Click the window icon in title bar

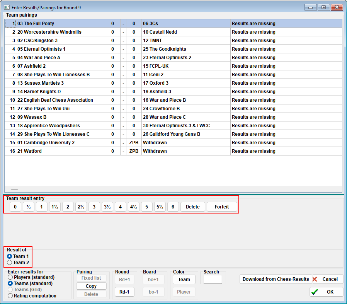pyautogui.click(x=7, y=7)
